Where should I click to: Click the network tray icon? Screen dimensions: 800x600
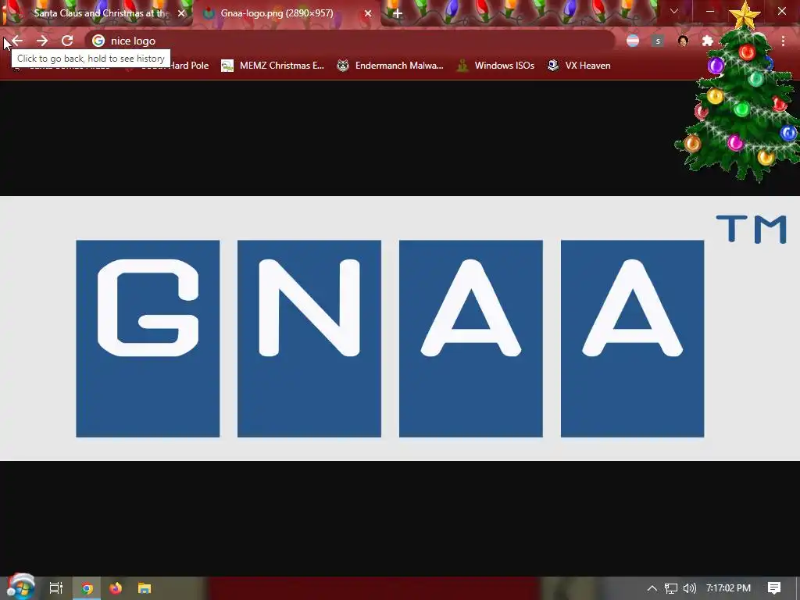click(671, 588)
